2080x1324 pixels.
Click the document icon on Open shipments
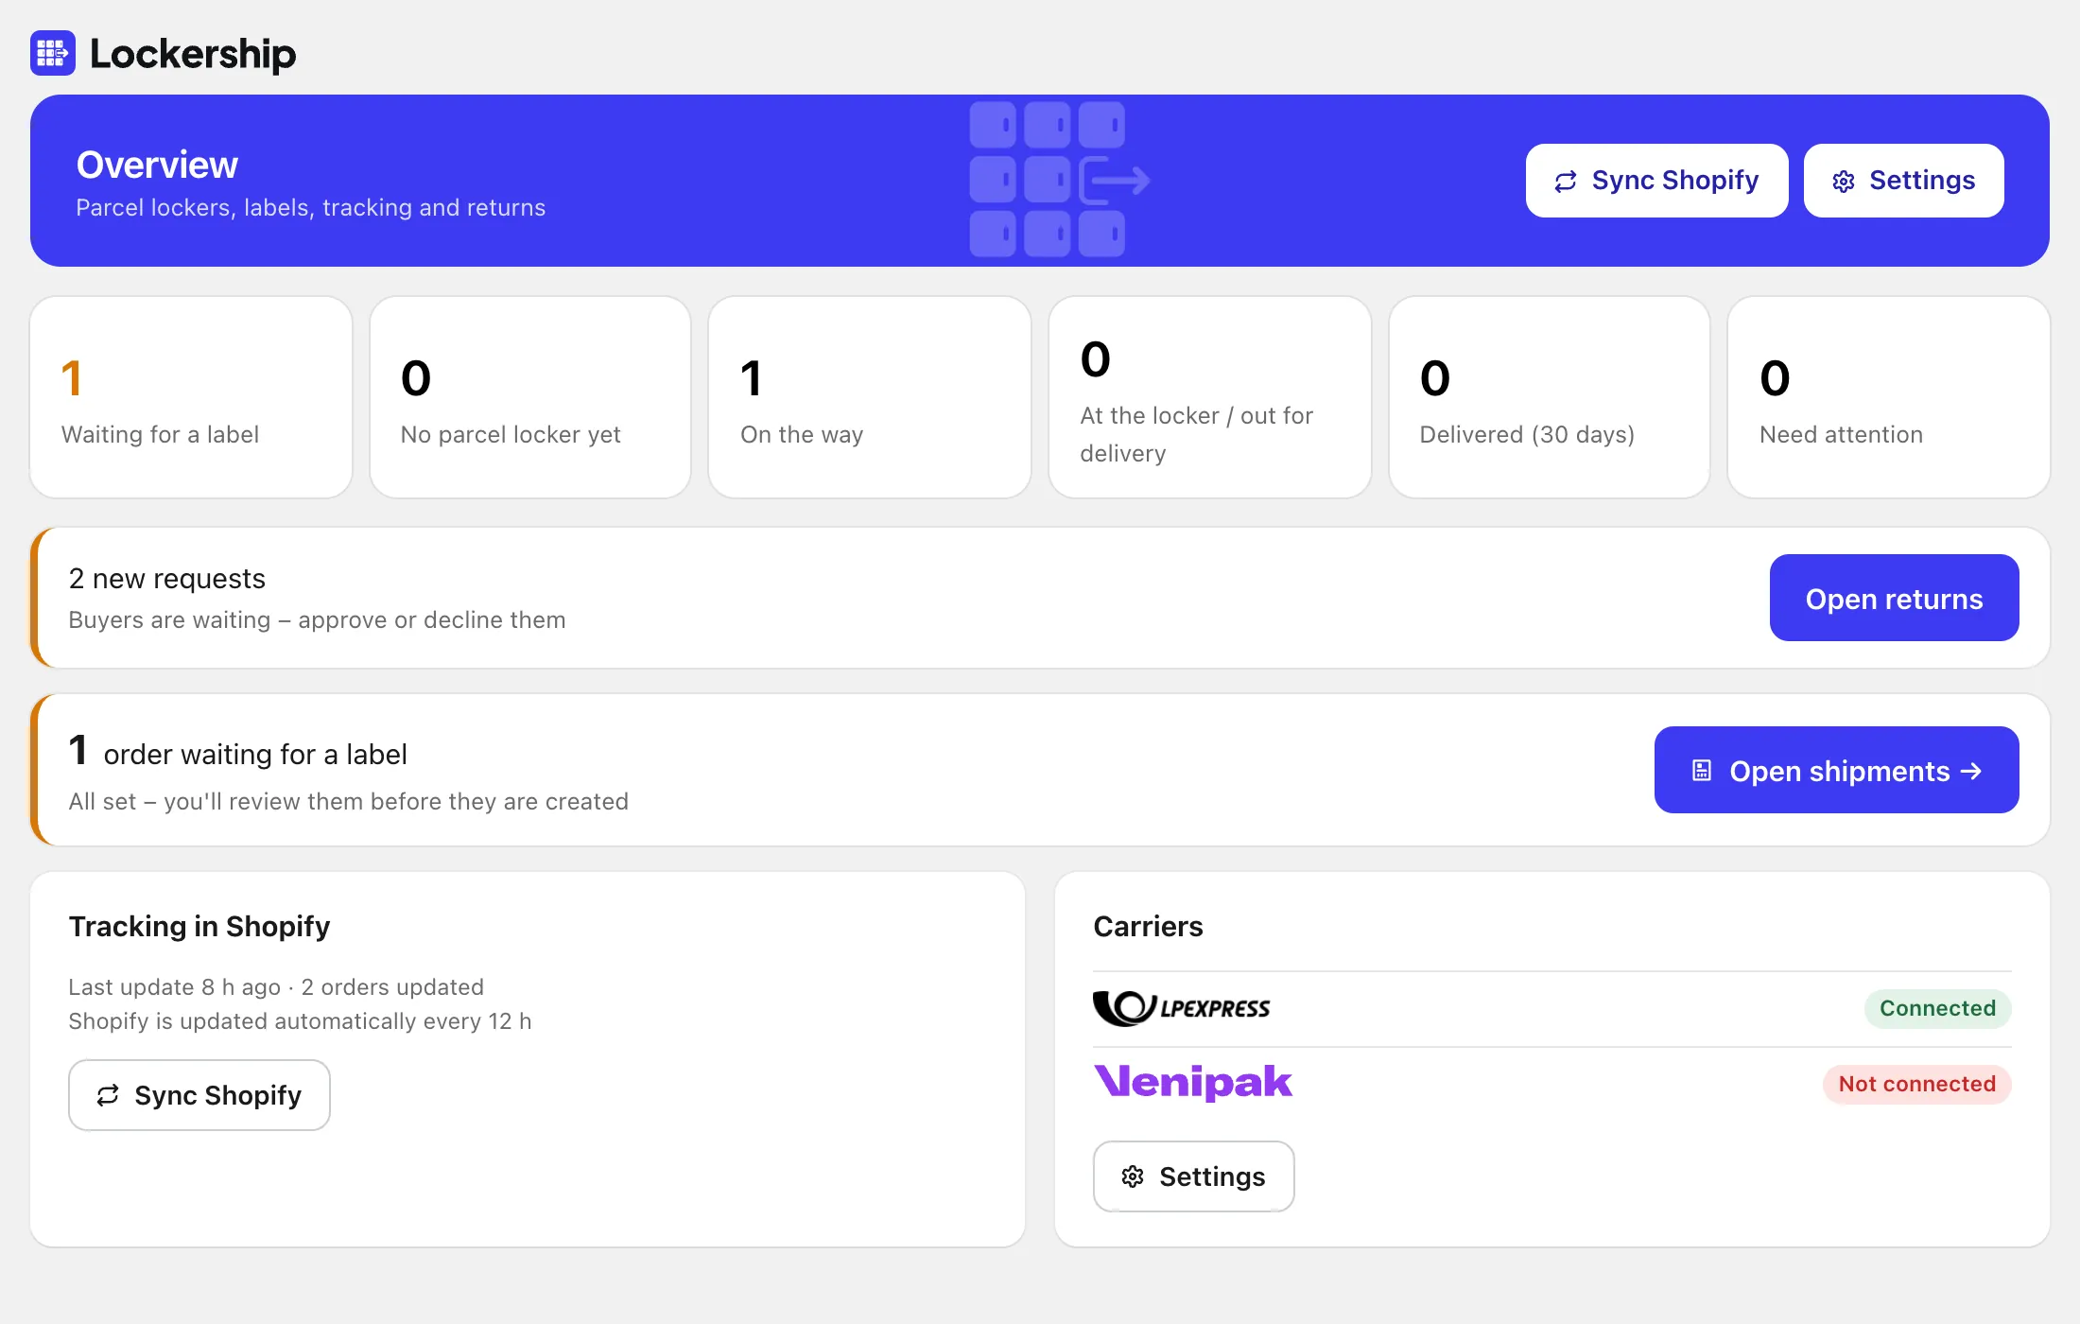[1702, 771]
